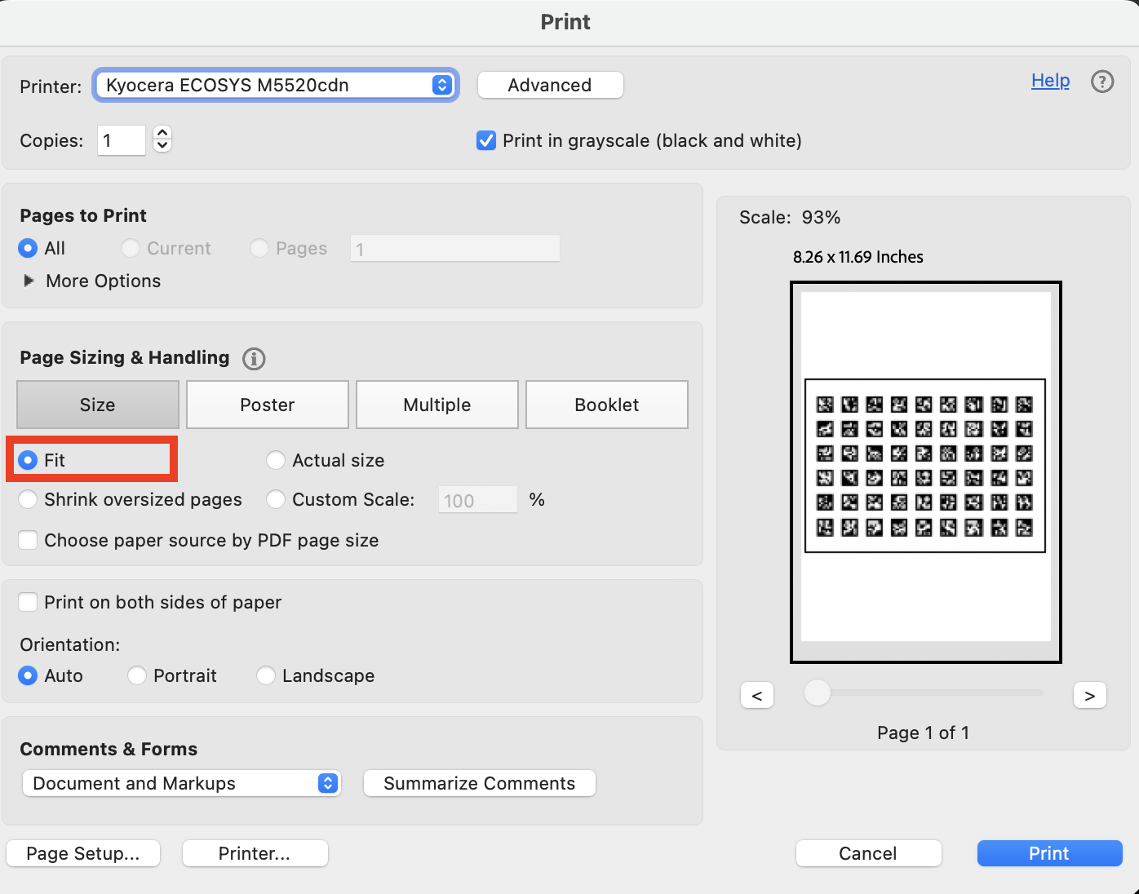1139x894 pixels.
Task: Check Choose paper source by PDF page size
Action: coord(28,540)
